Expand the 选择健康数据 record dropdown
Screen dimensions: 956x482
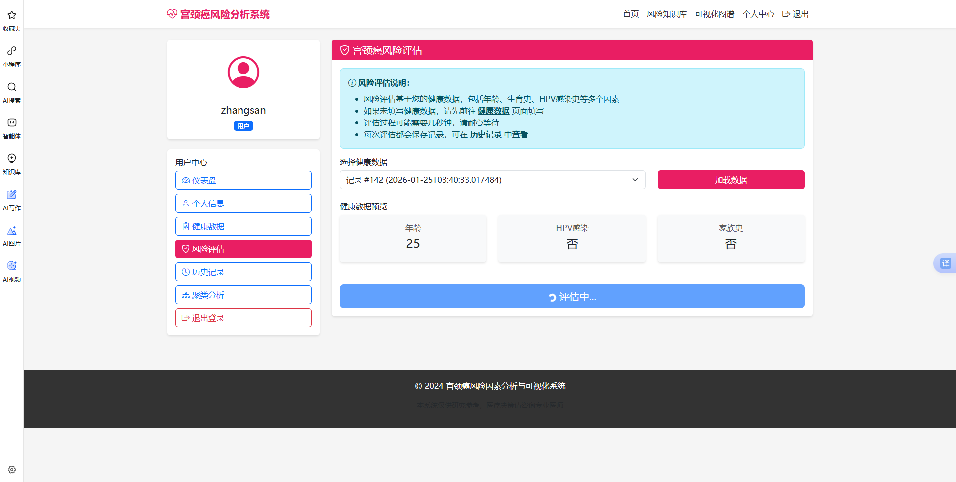(635, 180)
